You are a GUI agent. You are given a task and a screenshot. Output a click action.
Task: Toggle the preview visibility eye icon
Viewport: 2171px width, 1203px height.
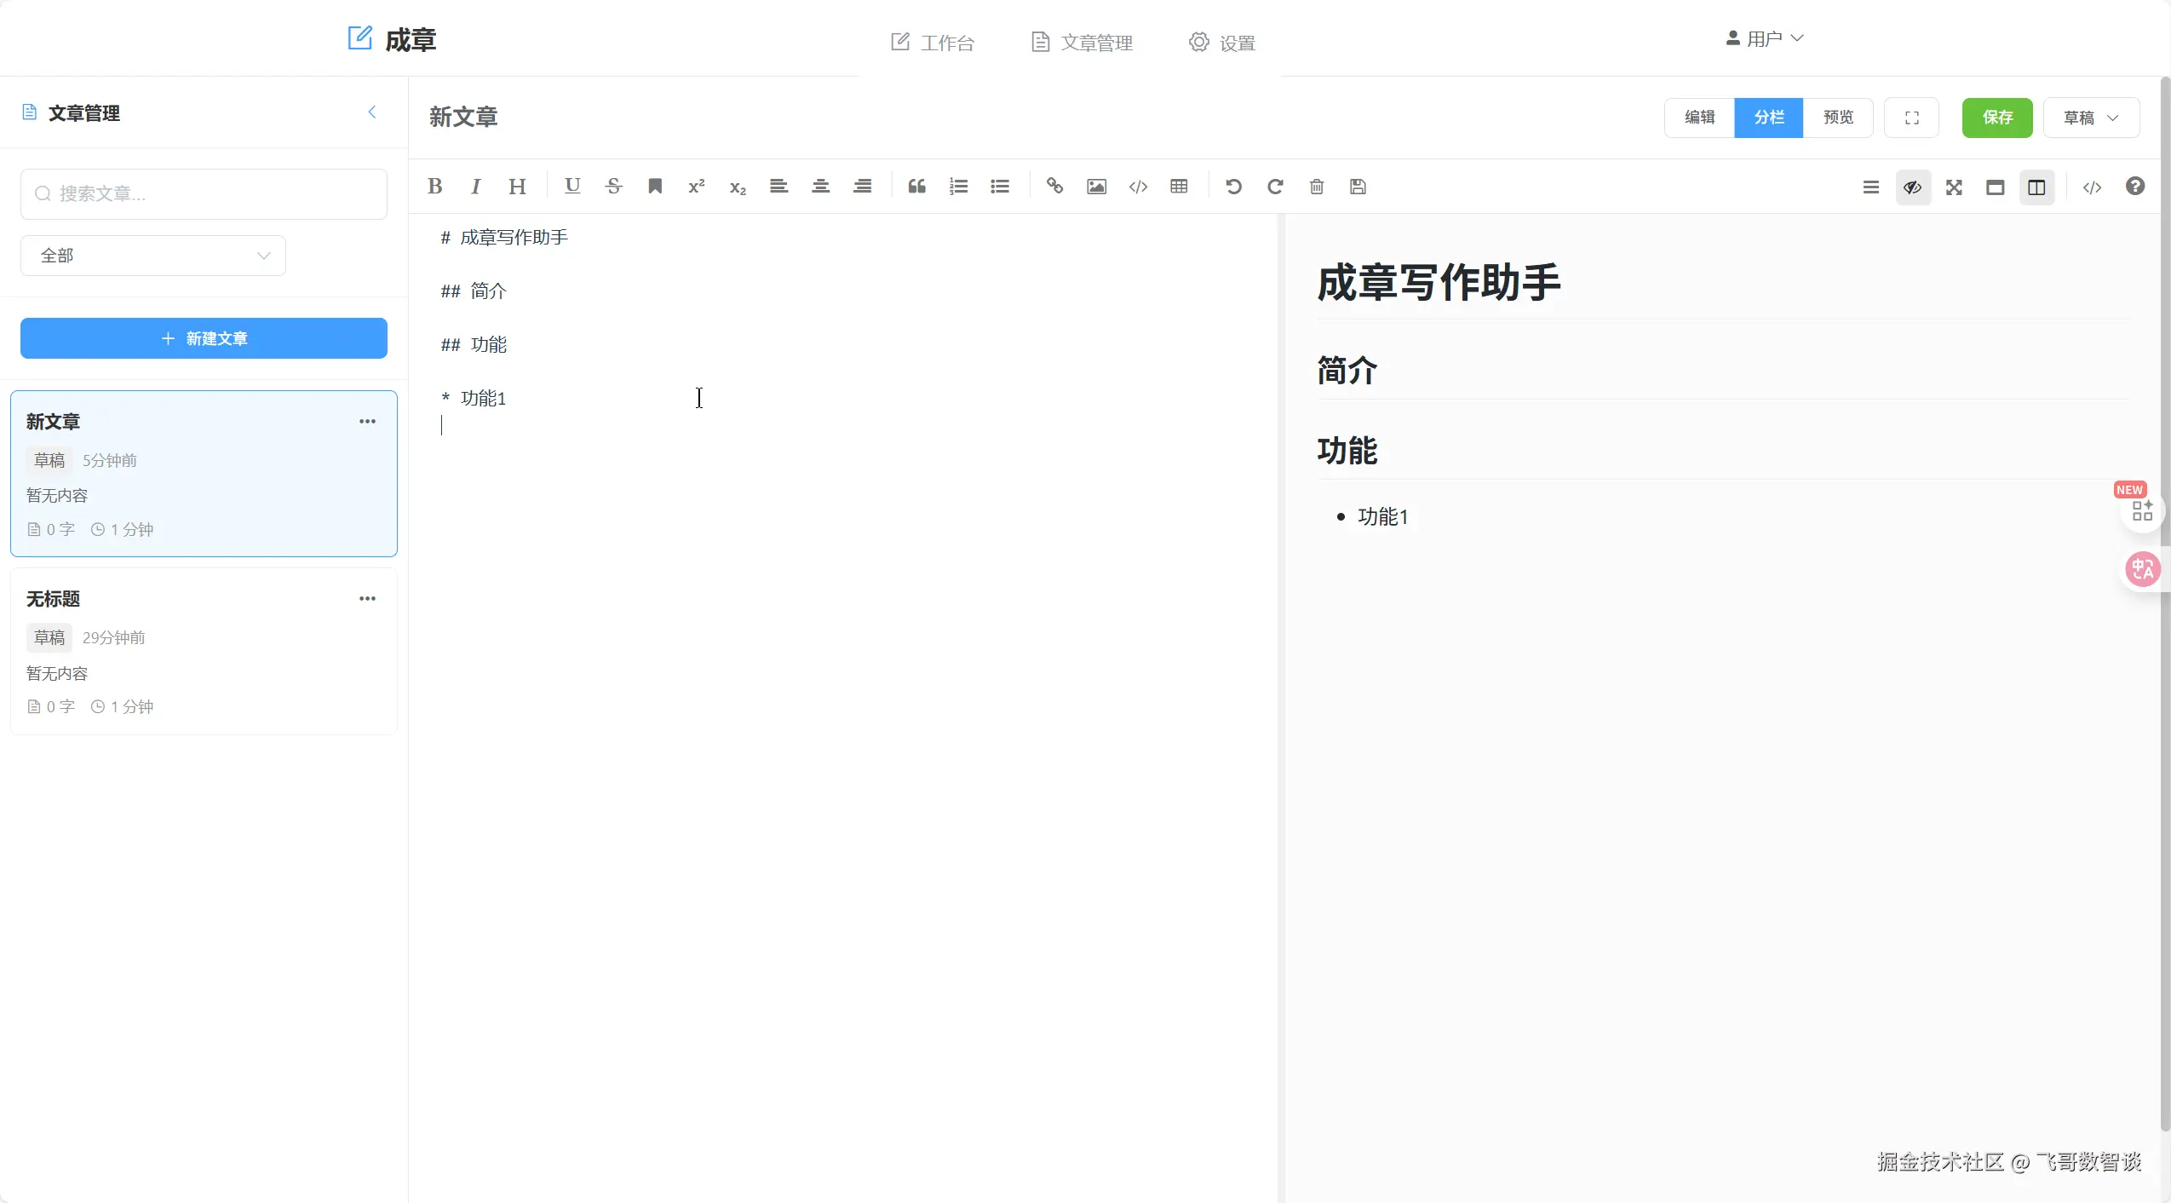pyautogui.click(x=1912, y=187)
